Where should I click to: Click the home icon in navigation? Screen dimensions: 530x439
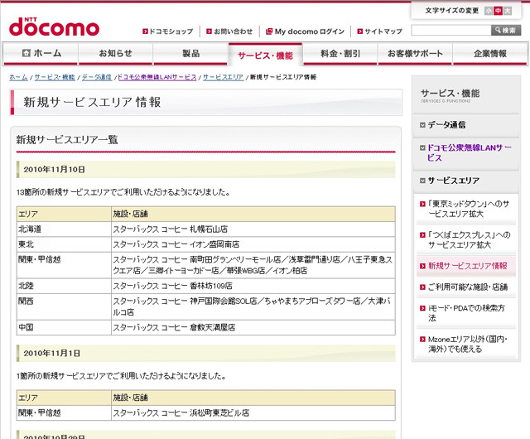pos(26,53)
